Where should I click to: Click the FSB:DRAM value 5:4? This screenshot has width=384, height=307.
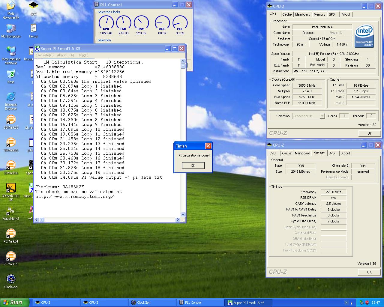point(334,198)
